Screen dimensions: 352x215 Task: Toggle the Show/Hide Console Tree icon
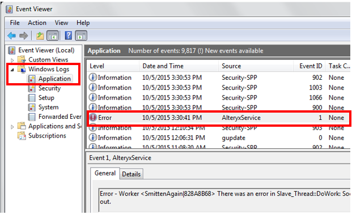(53, 36)
